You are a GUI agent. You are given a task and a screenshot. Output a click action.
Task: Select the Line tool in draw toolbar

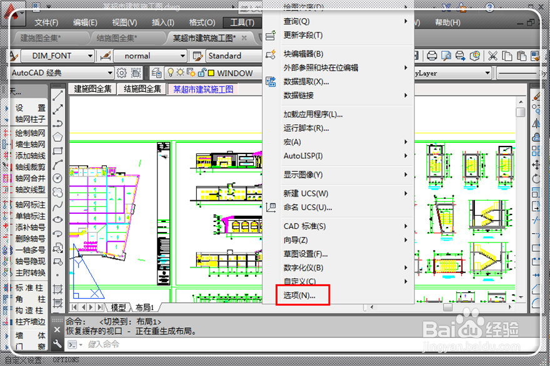[x=58, y=95]
